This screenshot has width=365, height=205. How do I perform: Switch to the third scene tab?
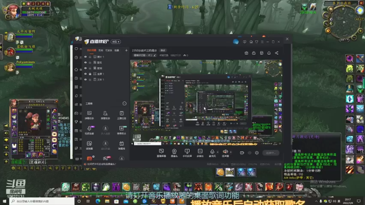(x=109, y=50)
